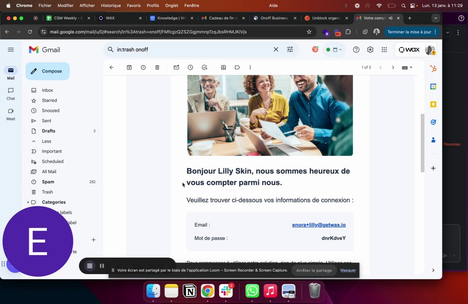Show the next email with the Older arrow
This screenshot has width=468, height=304.
(393, 67)
